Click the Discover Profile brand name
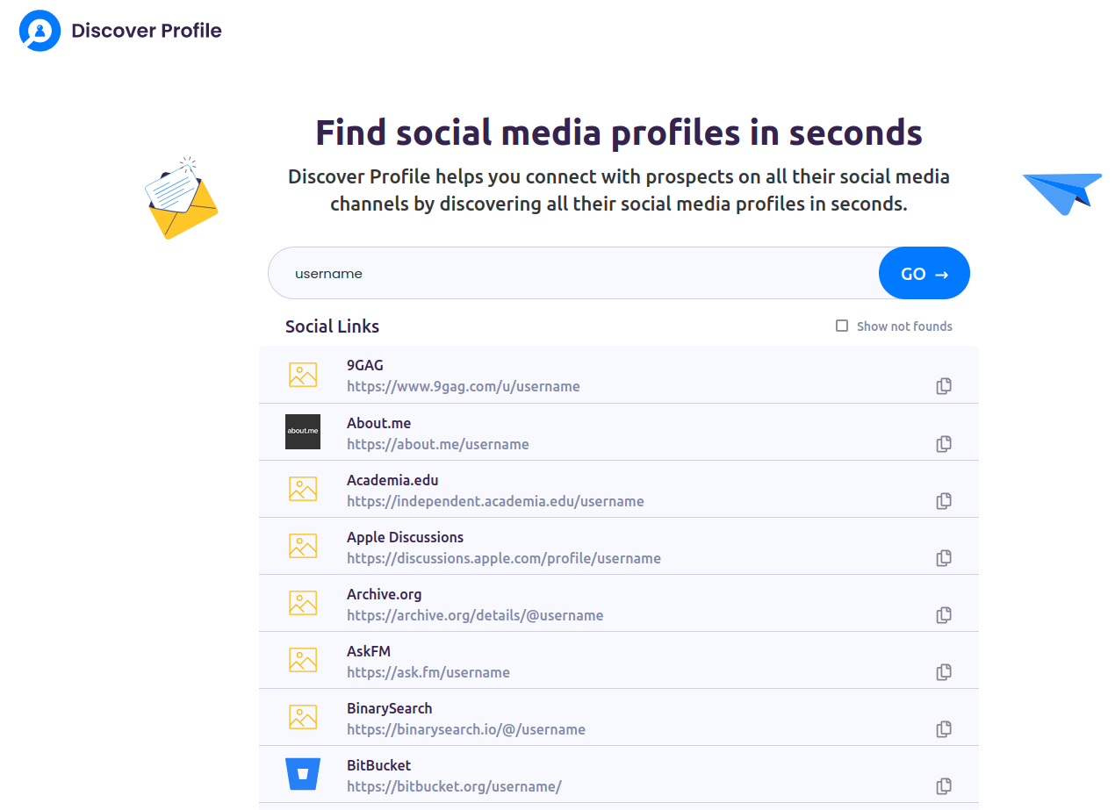The height and width of the screenshot is (810, 1115). (147, 31)
